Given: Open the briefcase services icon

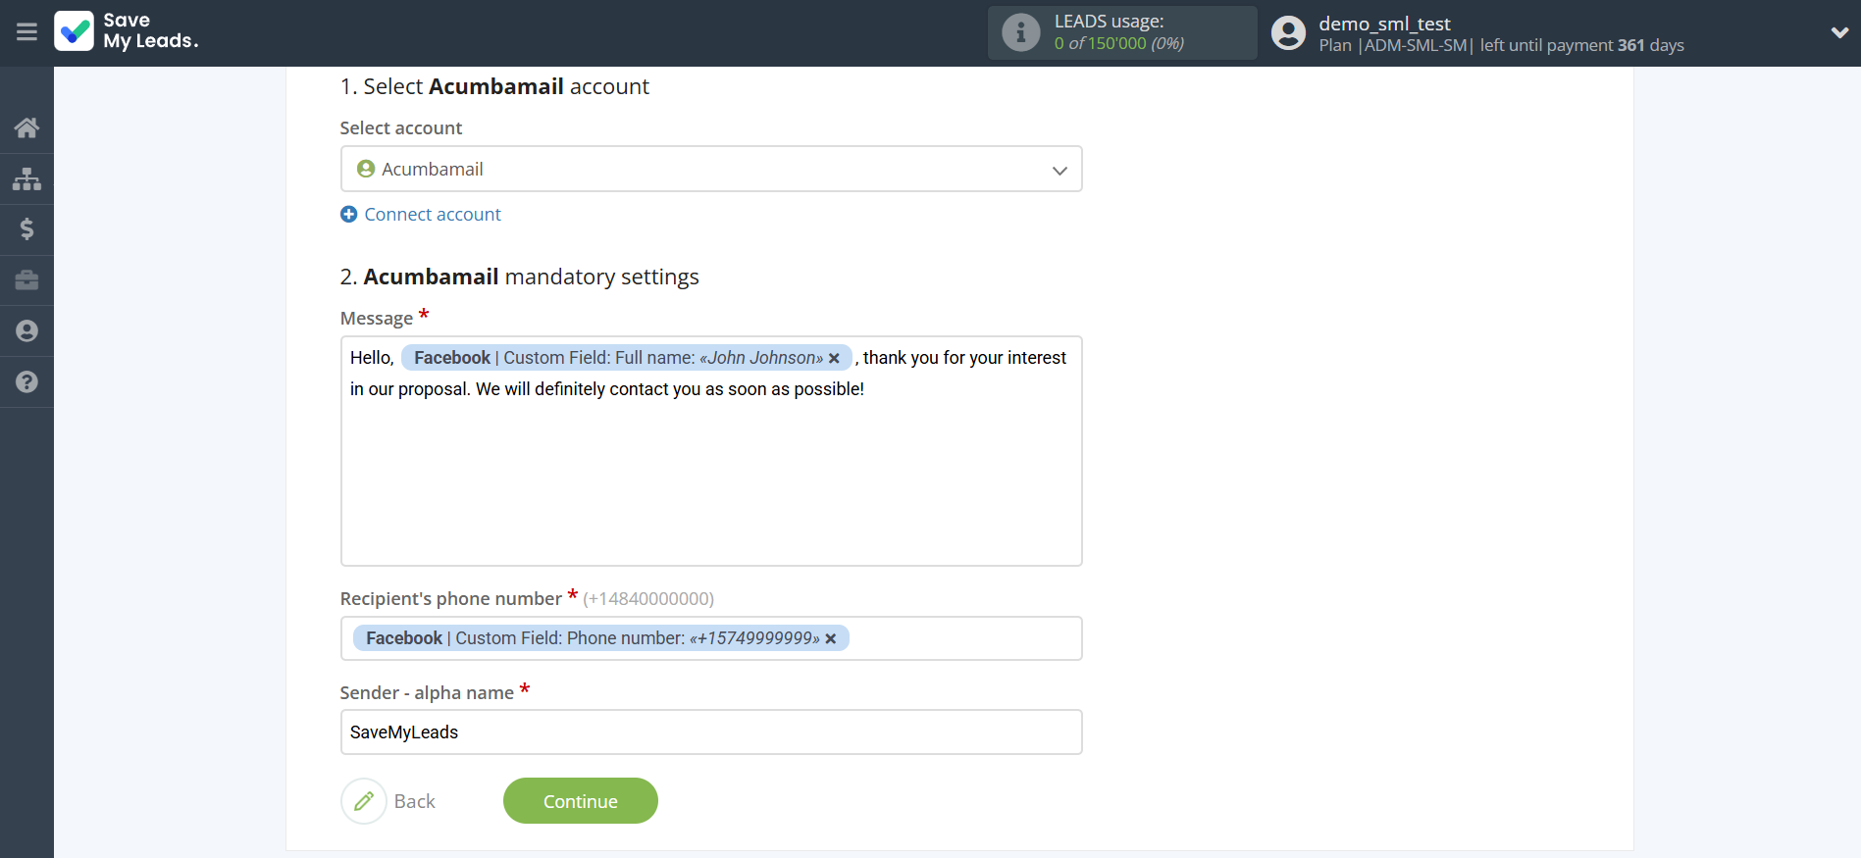Looking at the screenshot, I should 26,280.
